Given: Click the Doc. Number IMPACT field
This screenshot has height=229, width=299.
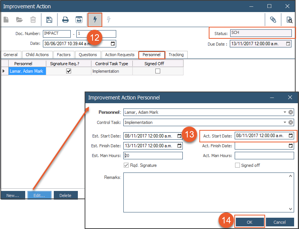Looking at the screenshot, I should pos(57,34).
